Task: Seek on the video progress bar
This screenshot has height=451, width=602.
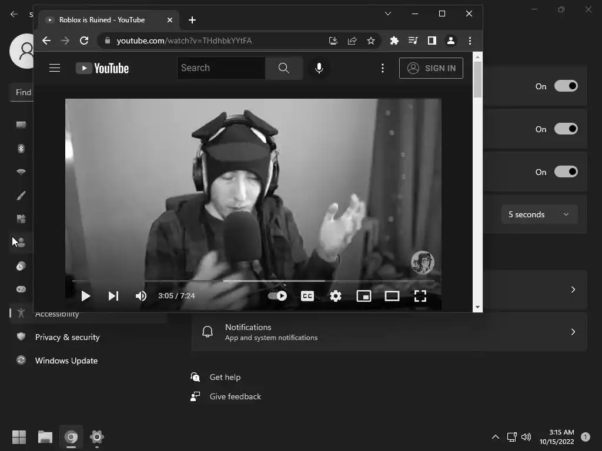Action: pyautogui.click(x=253, y=281)
